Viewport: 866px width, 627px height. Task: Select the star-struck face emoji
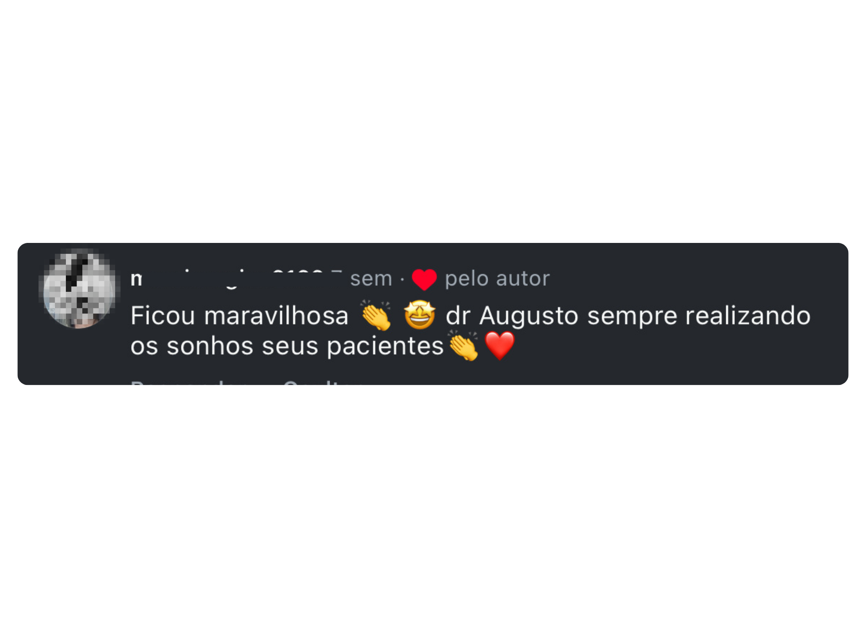click(x=420, y=315)
